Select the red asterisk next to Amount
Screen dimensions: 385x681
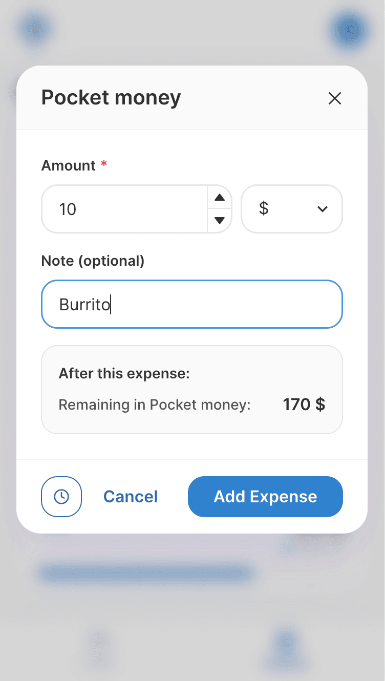point(103,164)
